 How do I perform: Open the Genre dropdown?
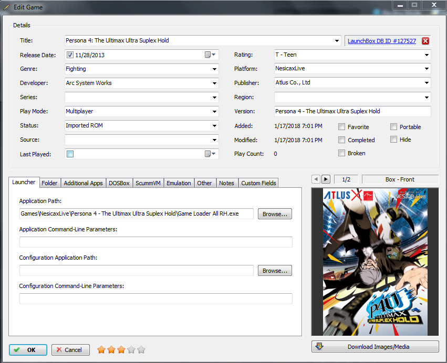pyautogui.click(x=214, y=69)
